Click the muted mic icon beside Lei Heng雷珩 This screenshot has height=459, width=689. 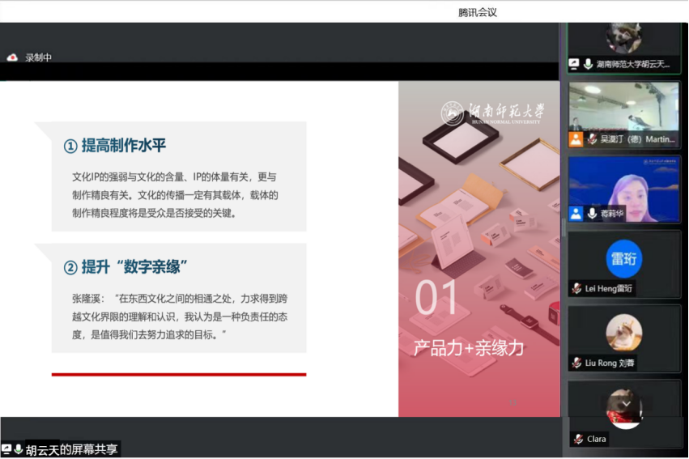[577, 288]
